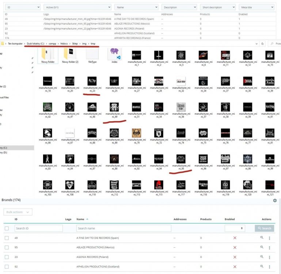Open more actions for A FINE DAY TO DIE row
281x274 pixels.
click(269, 238)
